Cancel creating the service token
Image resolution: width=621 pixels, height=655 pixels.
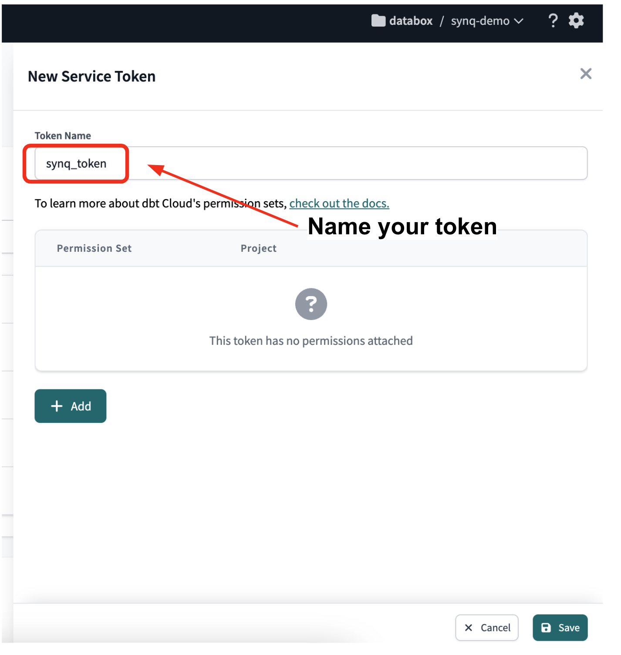coord(487,628)
